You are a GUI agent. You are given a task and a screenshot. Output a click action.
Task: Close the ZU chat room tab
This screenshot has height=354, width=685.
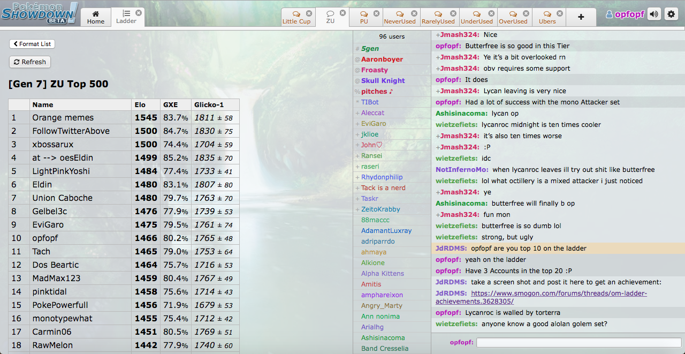point(343,13)
